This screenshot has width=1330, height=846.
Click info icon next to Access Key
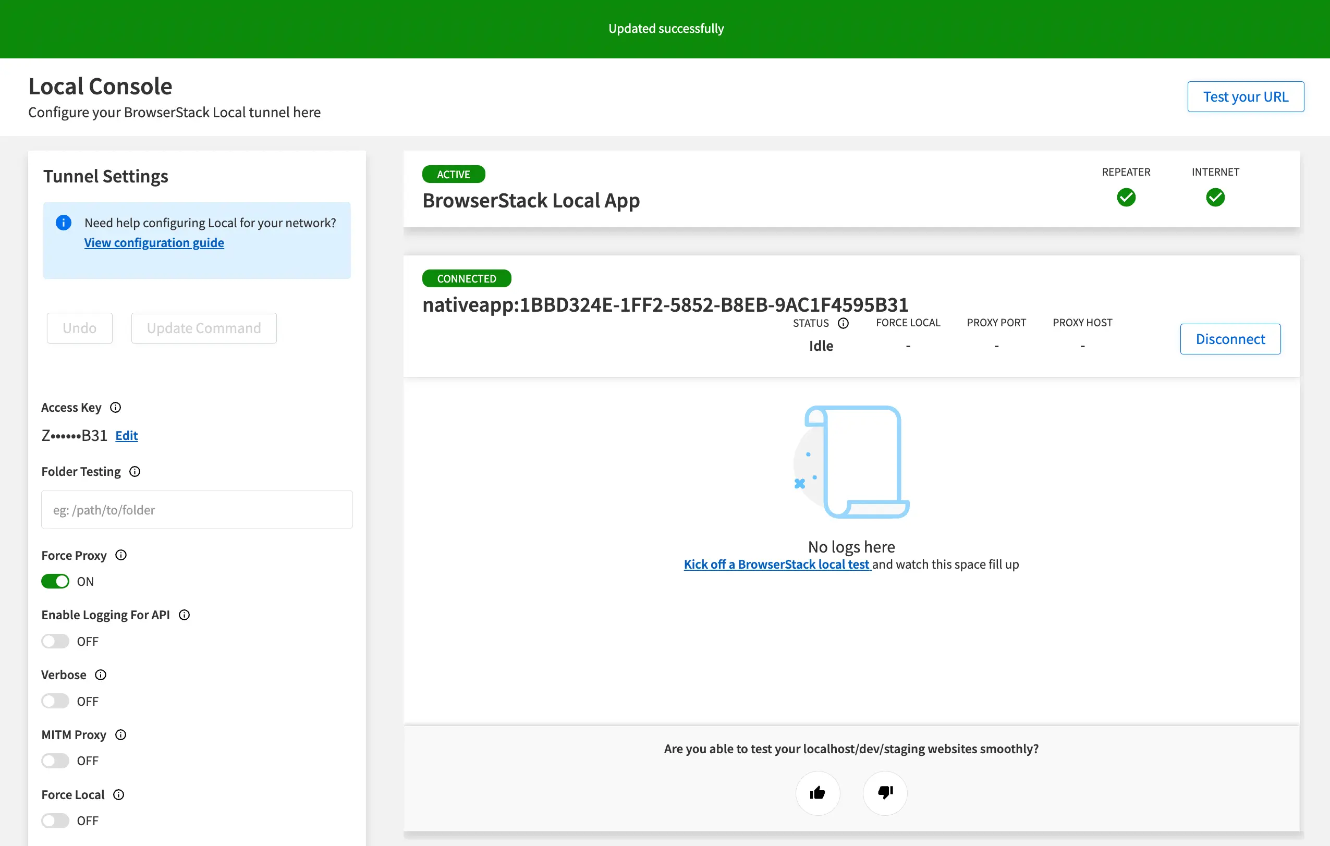(115, 408)
